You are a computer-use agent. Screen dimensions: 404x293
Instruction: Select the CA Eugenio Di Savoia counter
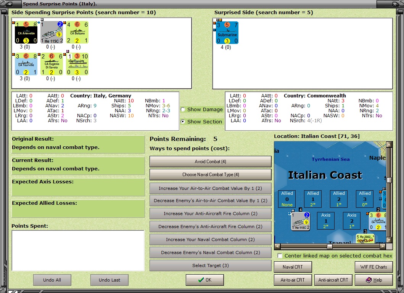click(52, 64)
